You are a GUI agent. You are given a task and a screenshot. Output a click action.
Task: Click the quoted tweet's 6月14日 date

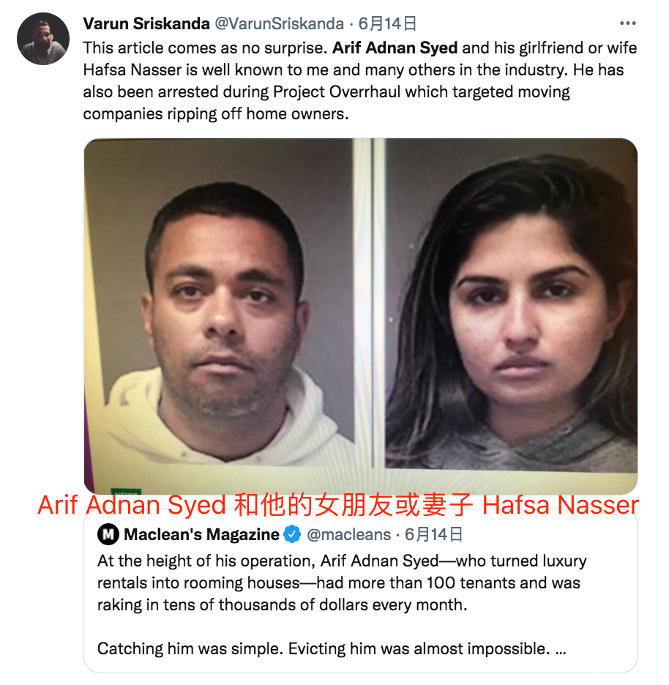point(433,534)
